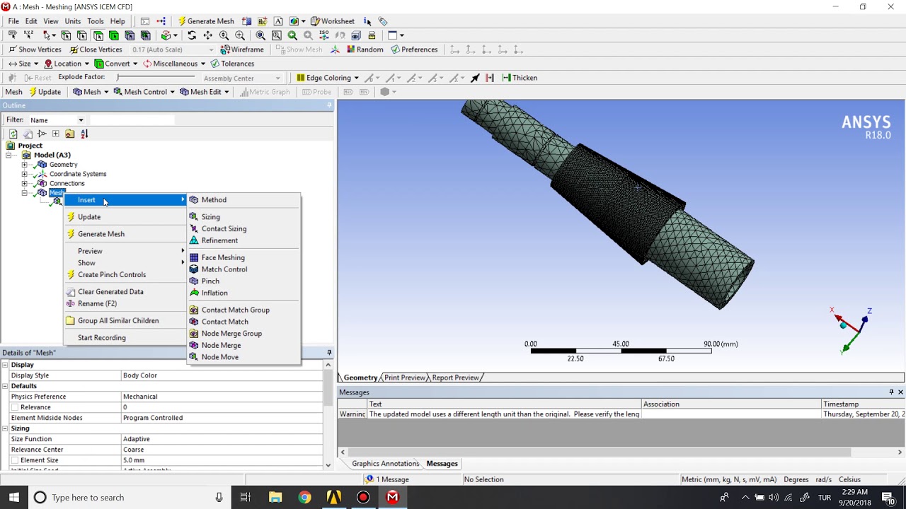
Task: Activate the Pan view tool
Action: click(x=207, y=35)
